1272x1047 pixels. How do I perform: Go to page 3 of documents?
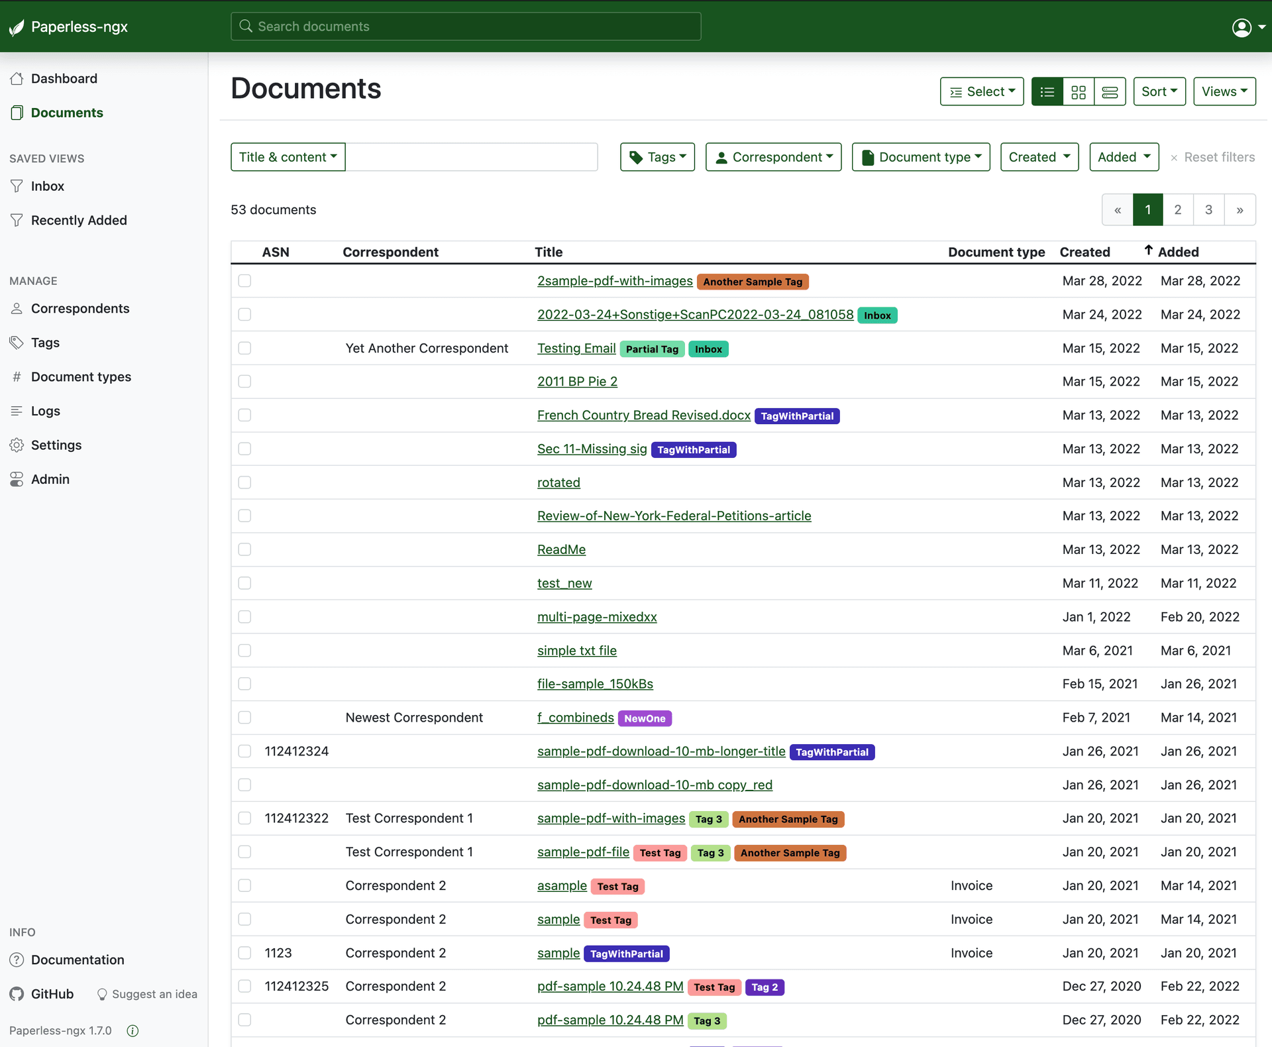coord(1208,209)
